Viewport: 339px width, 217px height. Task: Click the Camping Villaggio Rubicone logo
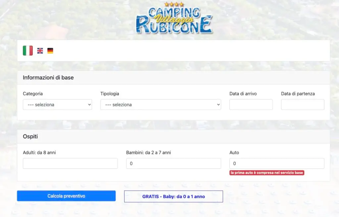[174, 21]
